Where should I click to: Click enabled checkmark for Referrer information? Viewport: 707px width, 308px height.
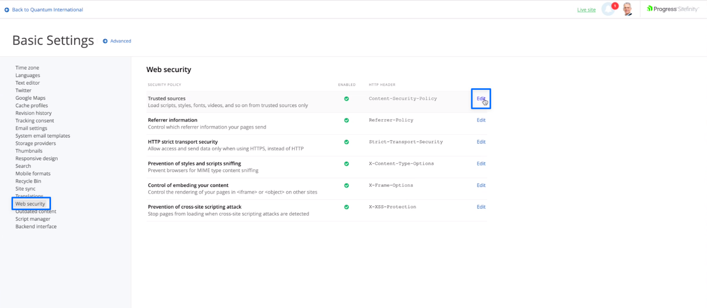coord(346,120)
